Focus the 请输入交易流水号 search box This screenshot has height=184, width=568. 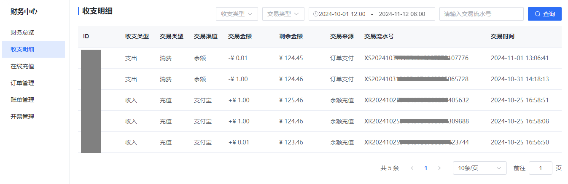coord(482,14)
